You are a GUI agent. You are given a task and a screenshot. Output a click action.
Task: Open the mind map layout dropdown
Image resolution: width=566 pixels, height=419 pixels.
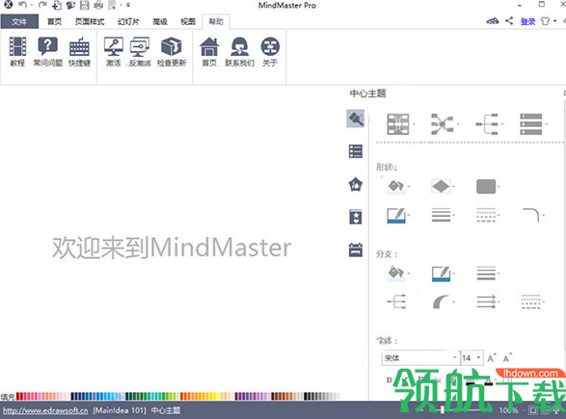click(400, 124)
